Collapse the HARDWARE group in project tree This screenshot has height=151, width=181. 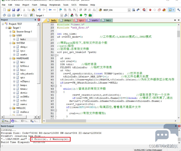point(10,58)
